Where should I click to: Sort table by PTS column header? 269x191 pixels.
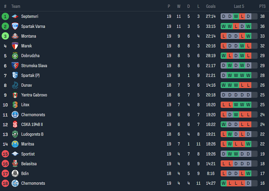click(262, 6)
